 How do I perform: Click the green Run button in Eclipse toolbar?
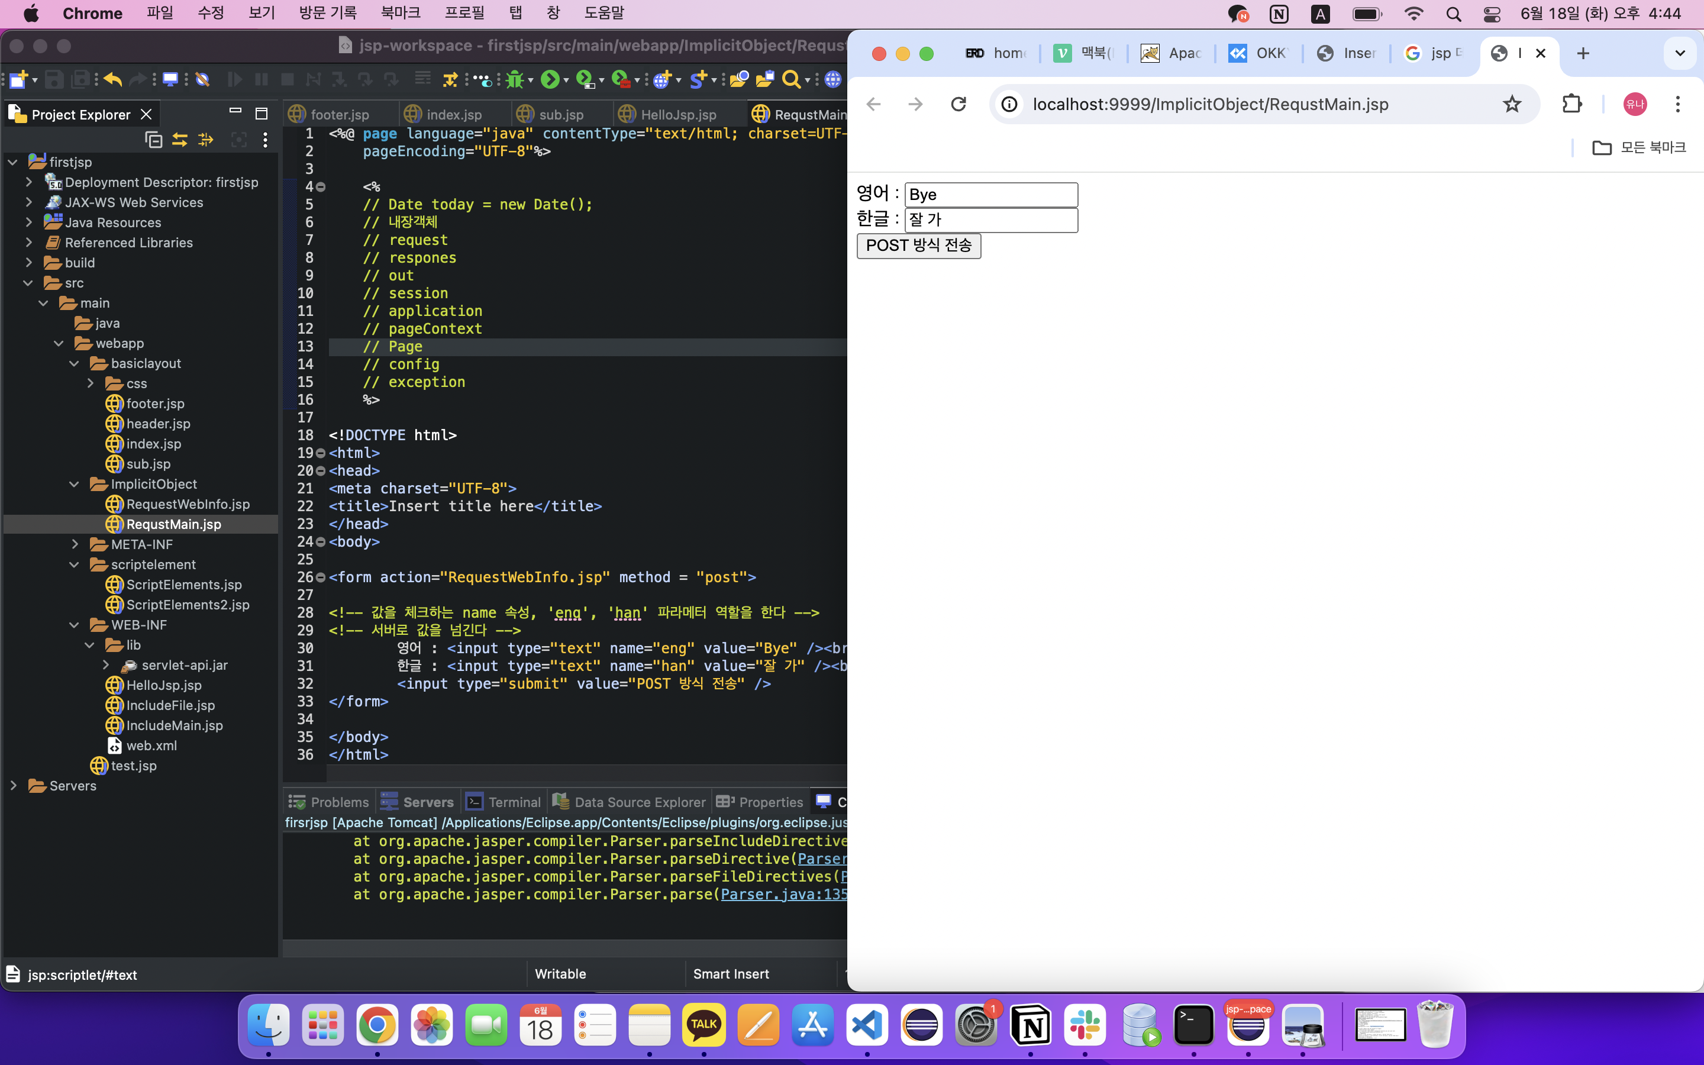point(550,80)
